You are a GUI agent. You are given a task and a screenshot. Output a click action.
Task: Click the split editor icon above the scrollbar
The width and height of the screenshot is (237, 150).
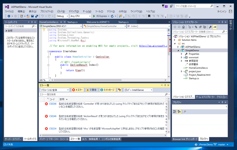pos(169,30)
